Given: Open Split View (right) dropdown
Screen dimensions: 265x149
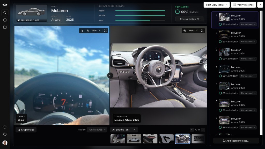Looking at the screenshot, I should (217, 5).
